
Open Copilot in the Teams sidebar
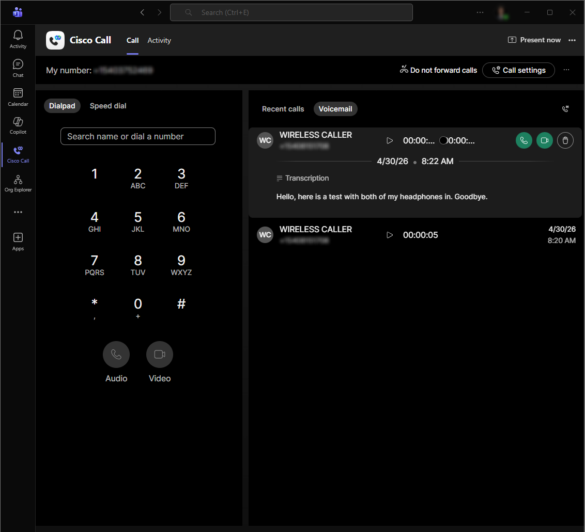(18, 126)
